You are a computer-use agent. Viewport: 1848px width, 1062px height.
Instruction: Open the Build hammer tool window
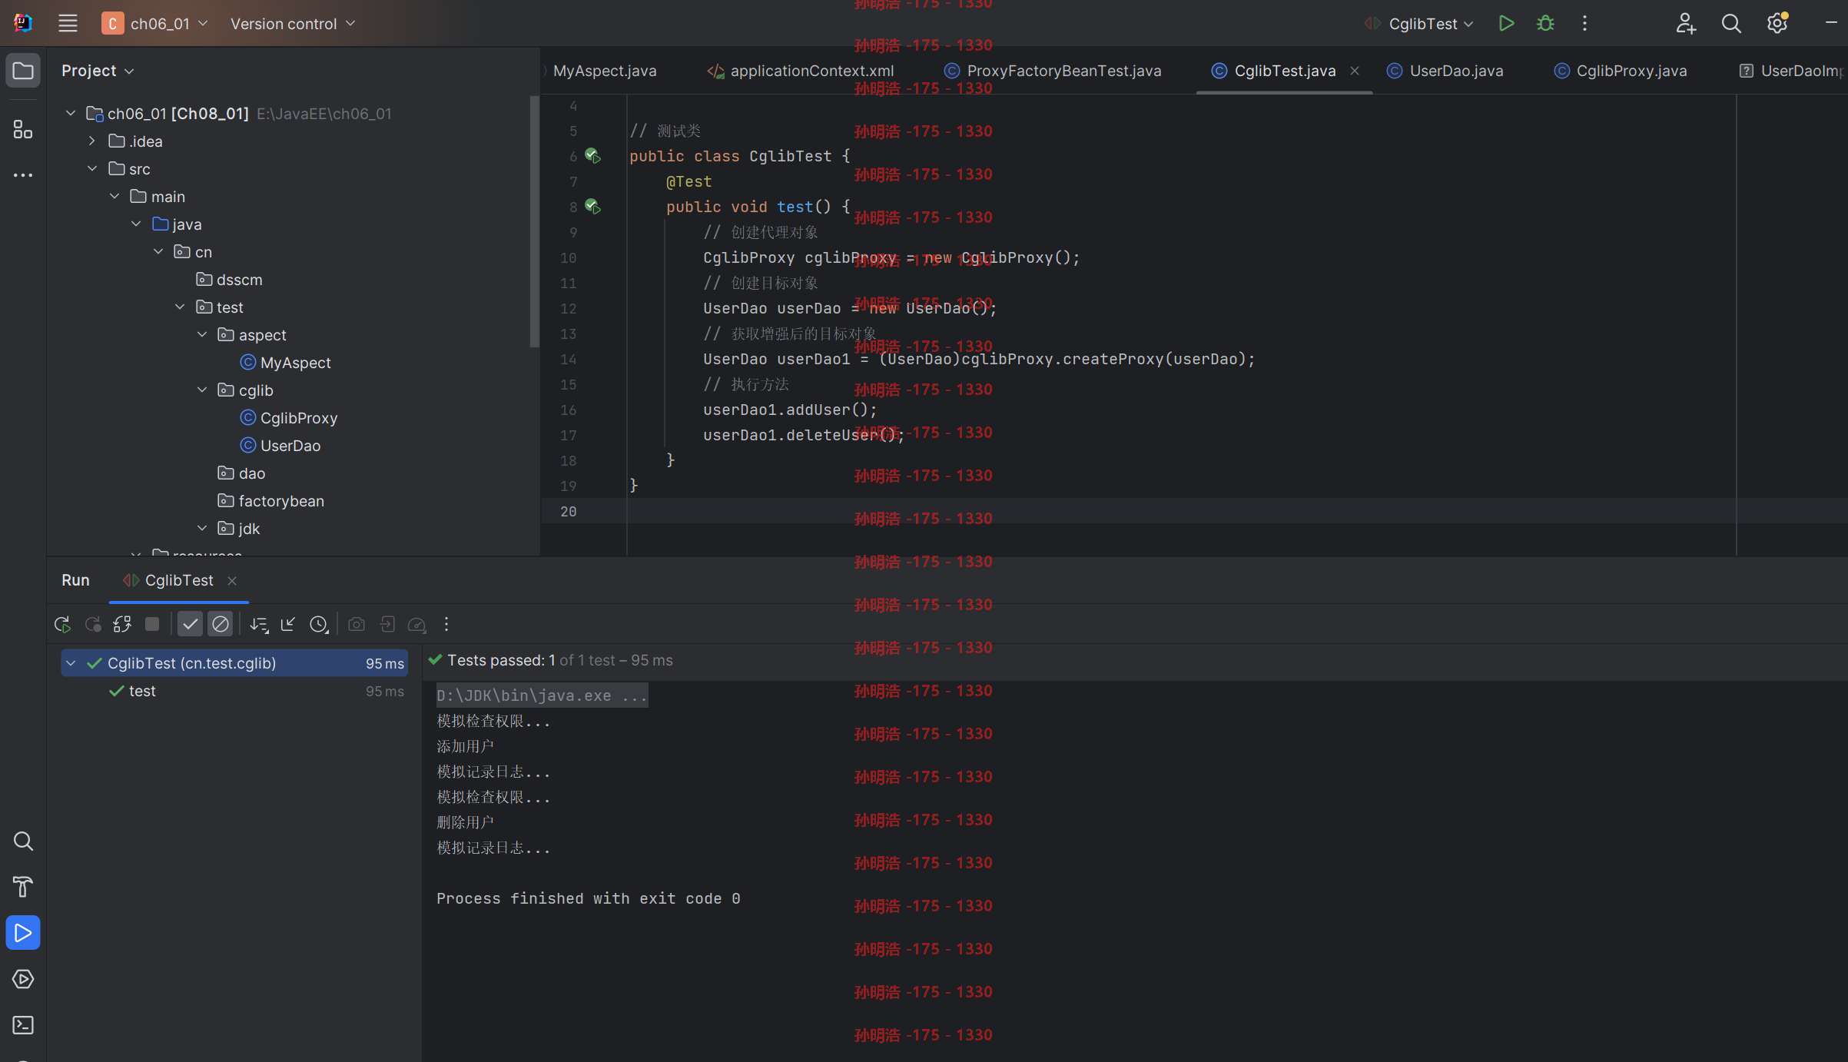point(23,887)
